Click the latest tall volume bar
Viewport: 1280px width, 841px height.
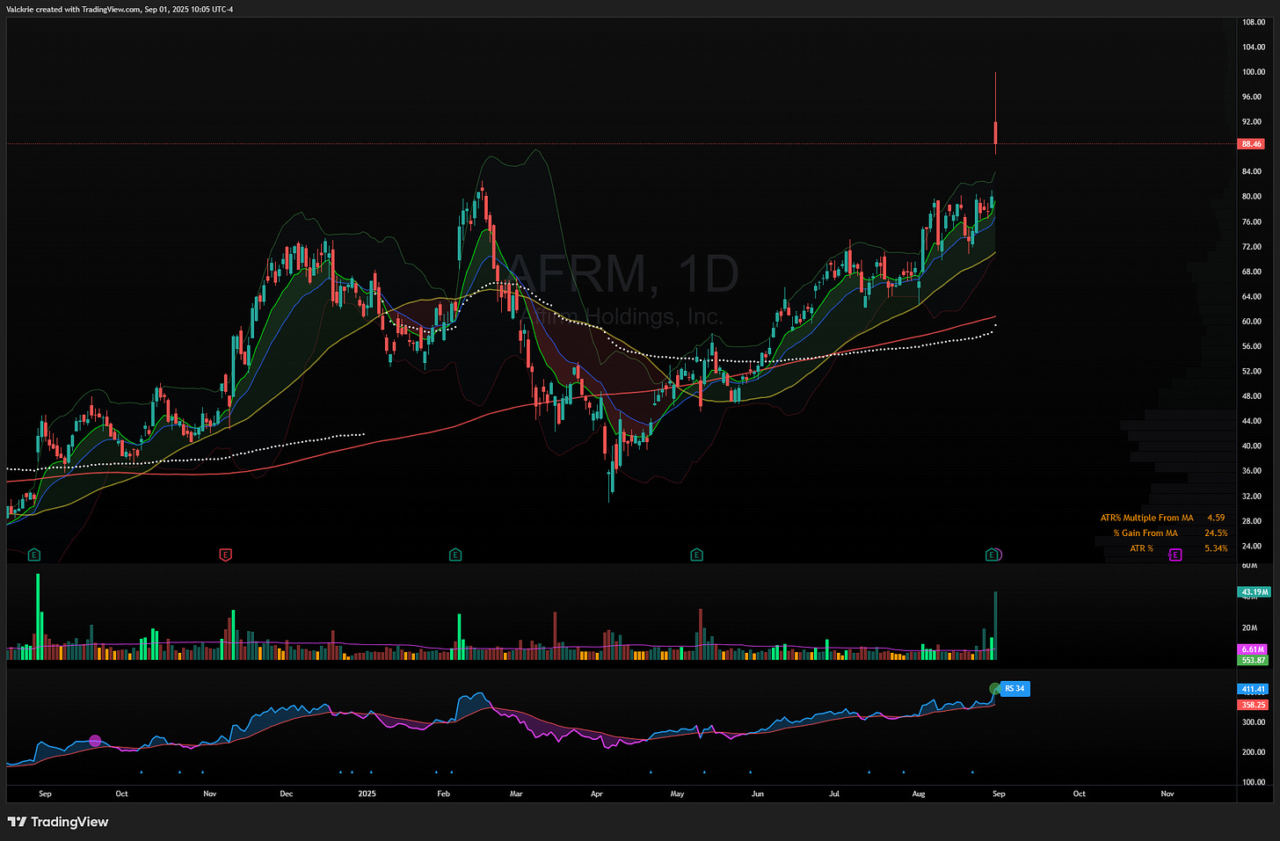pos(995,626)
